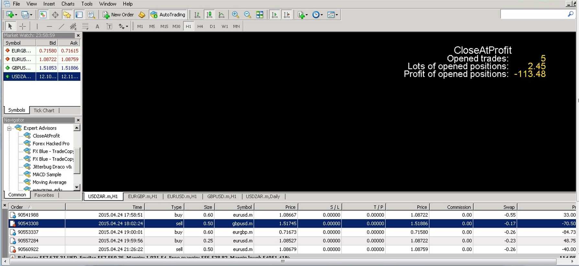The height and width of the screenshot is (266, 579).
Task: Open the File menu
Action: 16,4
